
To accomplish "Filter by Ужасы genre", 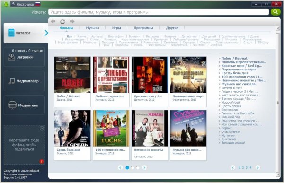I will pyautogui.click(x=138, y=45).
